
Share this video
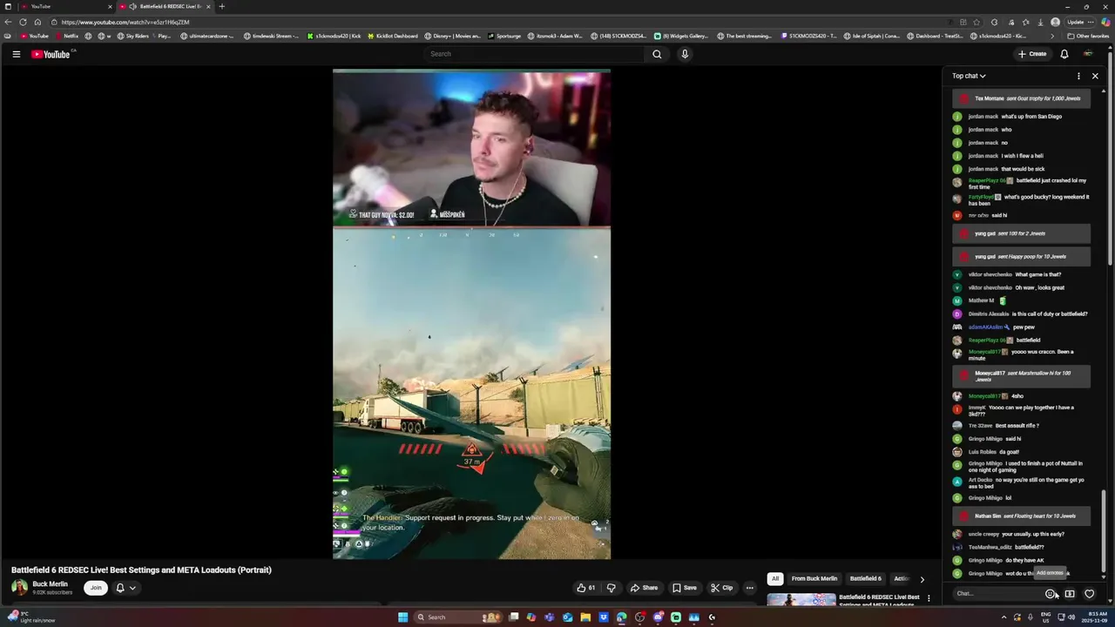tap(645, 588)
